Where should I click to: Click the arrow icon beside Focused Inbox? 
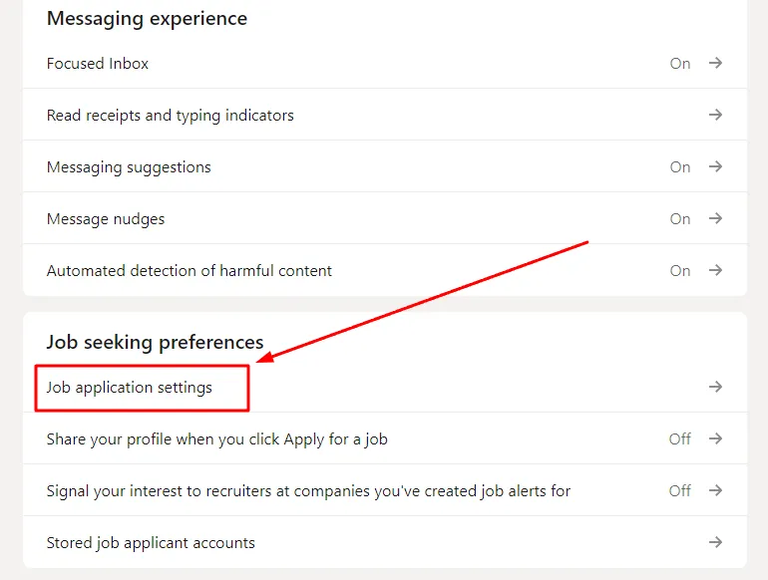(715, 63)
